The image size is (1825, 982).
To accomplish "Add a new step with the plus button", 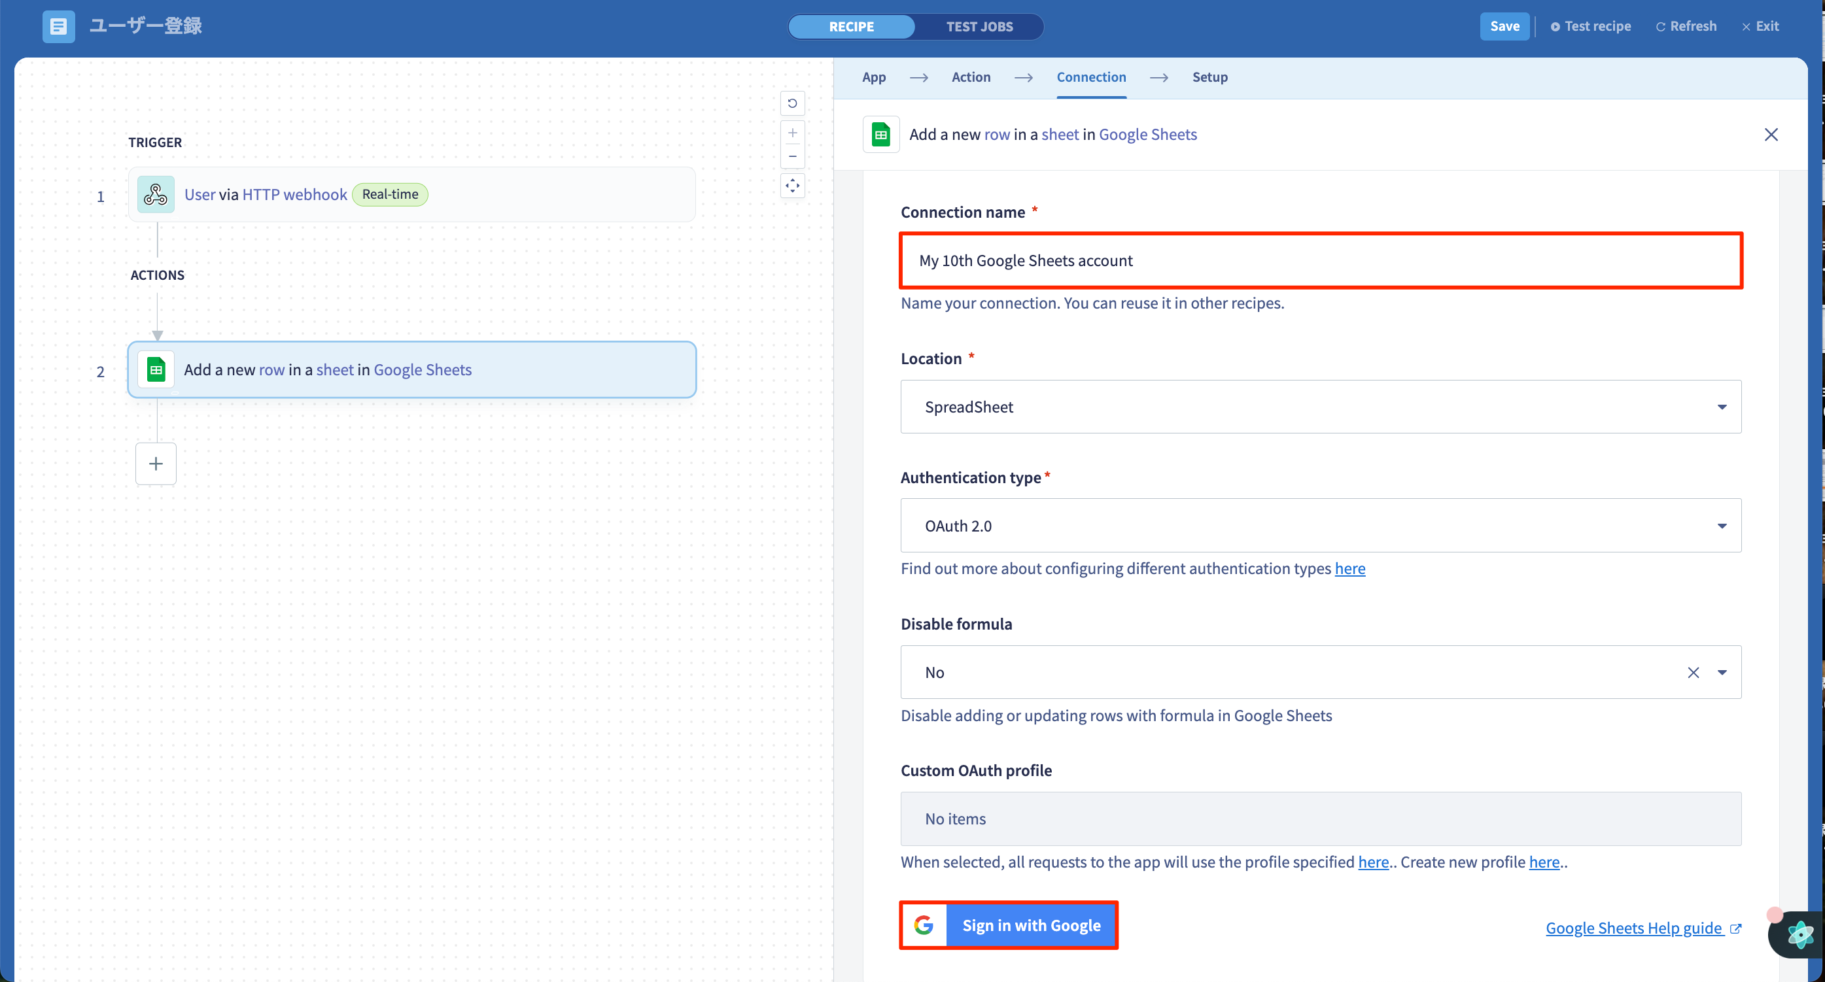I will 156,464.
